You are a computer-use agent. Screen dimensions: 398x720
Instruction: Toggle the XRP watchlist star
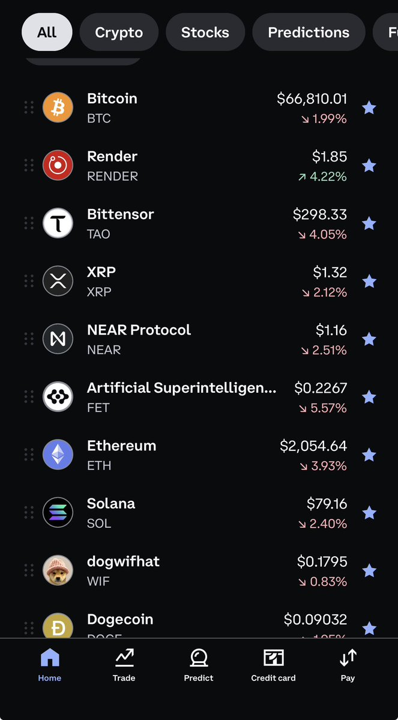[369, 282]
